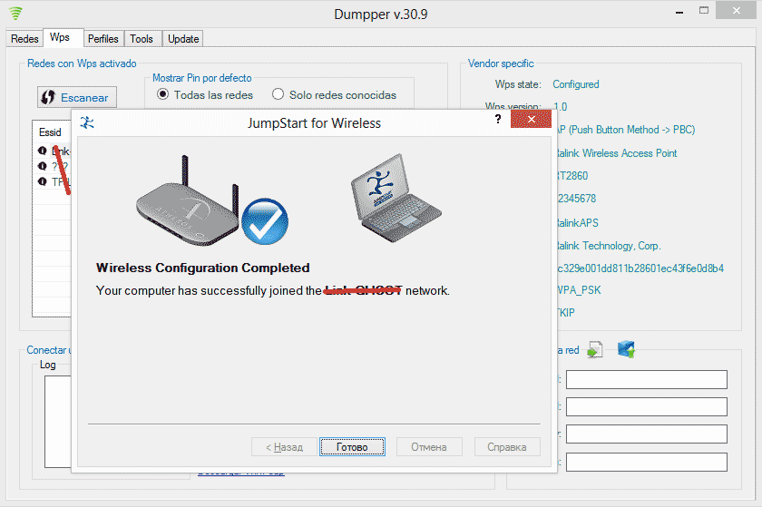Click the Dumpper Wi-Fi logo icon

tap(15, 13)
